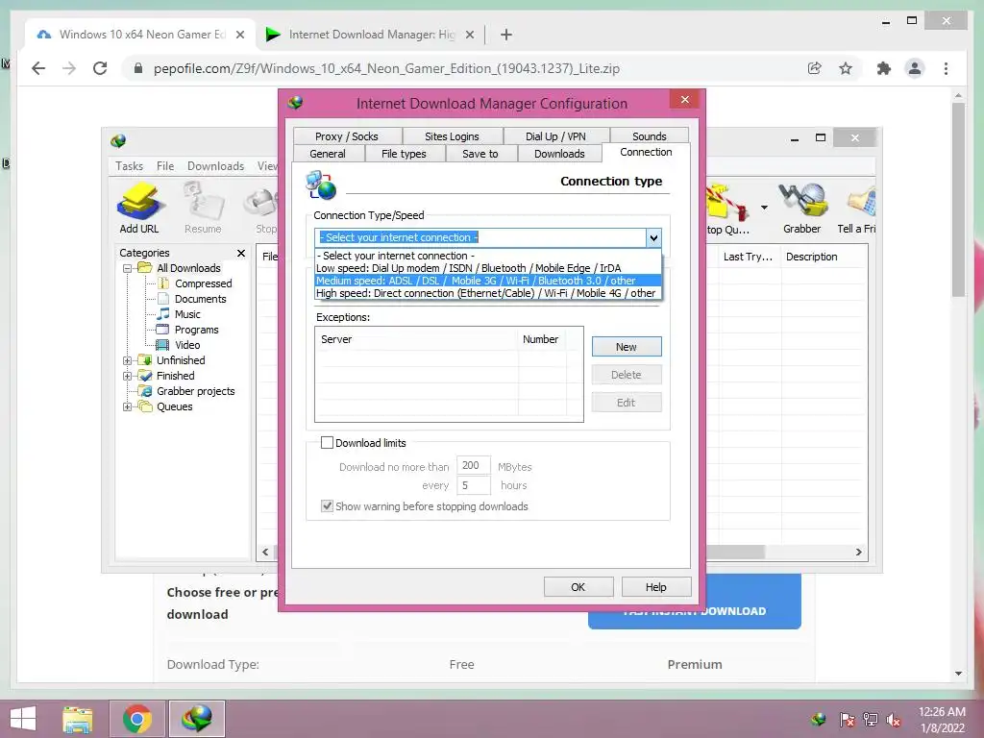This screenshot has width=984, height=738.
Task: Click IDM list horizontal scroll left arrow
Action: pyautogui.click(x=265, y=553)
